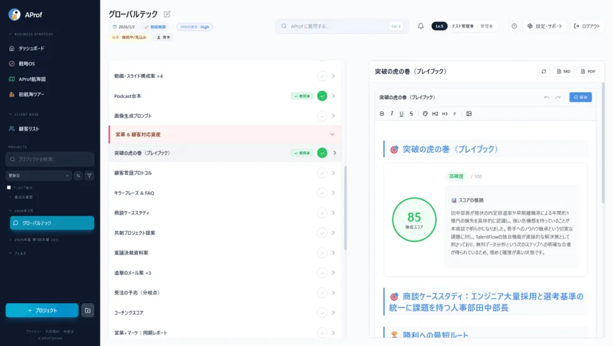Insert an image in the editor

(x=469, y=114)
